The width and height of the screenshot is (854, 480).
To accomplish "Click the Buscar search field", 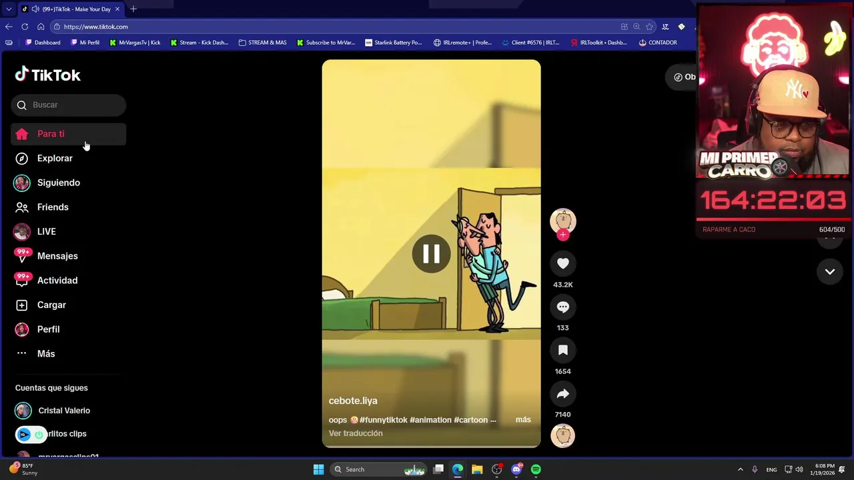I will pos(68,105).
